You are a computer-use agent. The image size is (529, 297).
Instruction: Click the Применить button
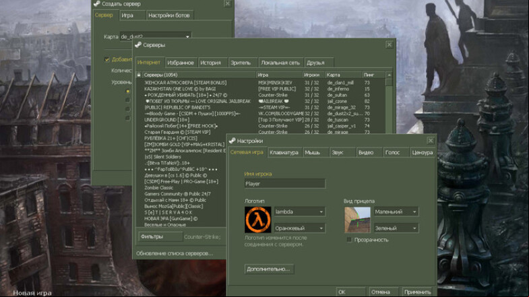(418, 292)
